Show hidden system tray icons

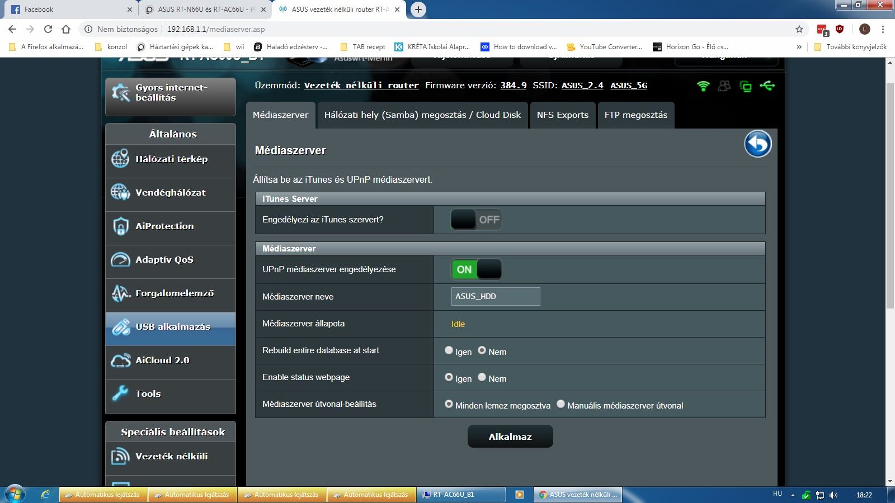(793, 495)
